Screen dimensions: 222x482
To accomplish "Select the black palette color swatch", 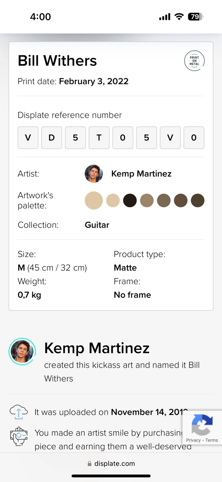I will coord(130,200).
